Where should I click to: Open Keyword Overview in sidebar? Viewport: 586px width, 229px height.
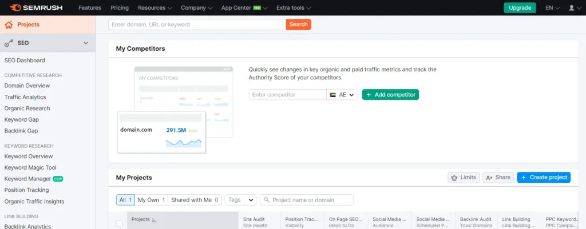tap(29, 156)
